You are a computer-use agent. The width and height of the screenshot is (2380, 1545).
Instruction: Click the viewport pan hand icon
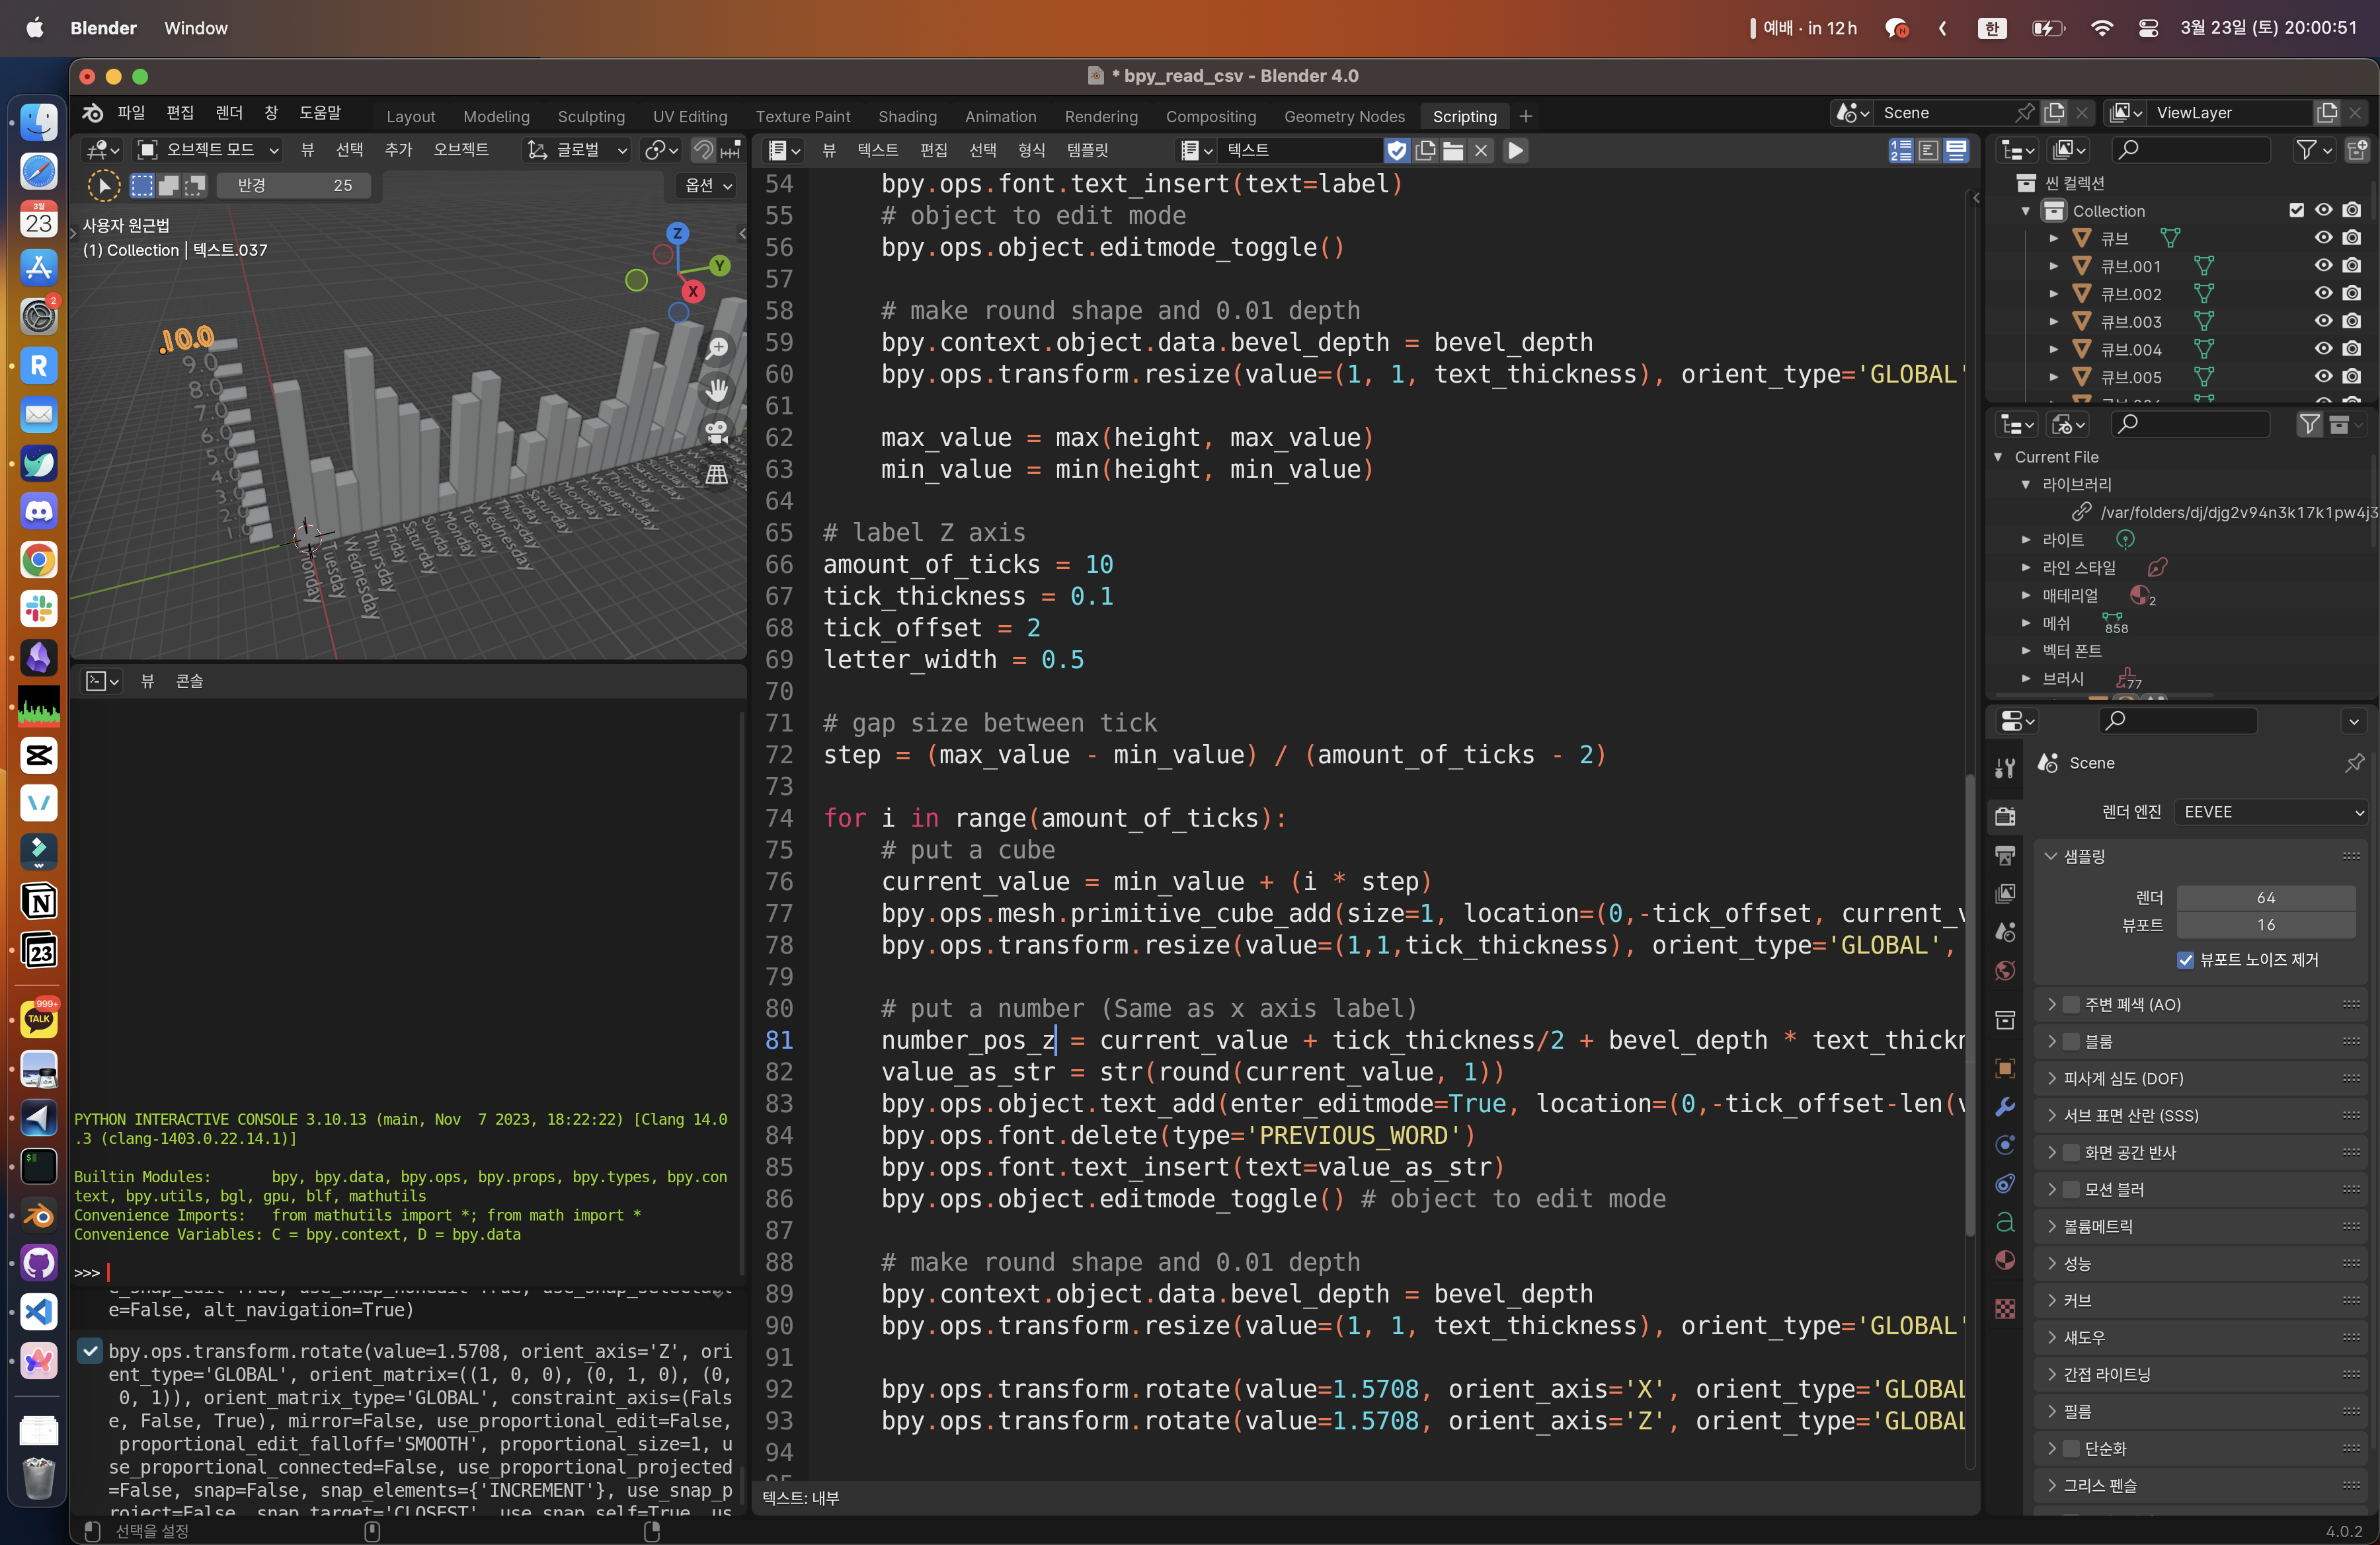tap(717, 390)
